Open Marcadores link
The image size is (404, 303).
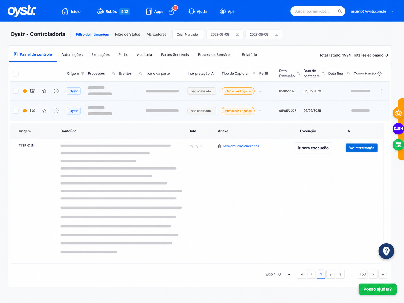[157, 35]
